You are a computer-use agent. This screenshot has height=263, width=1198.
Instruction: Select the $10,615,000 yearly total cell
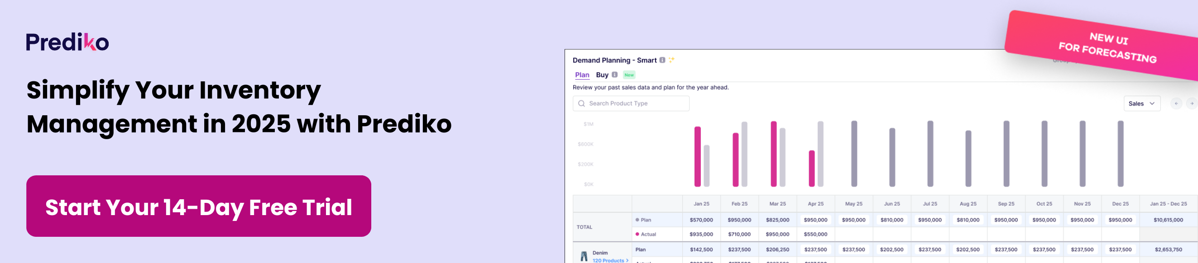(x=1168, y=220)
